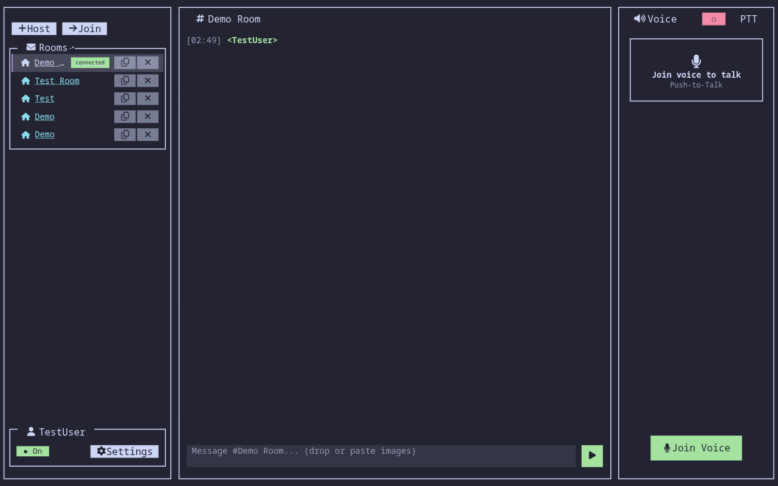Copy the Test Room invite
Screen dimensions: 778x486
pos(125,81)
